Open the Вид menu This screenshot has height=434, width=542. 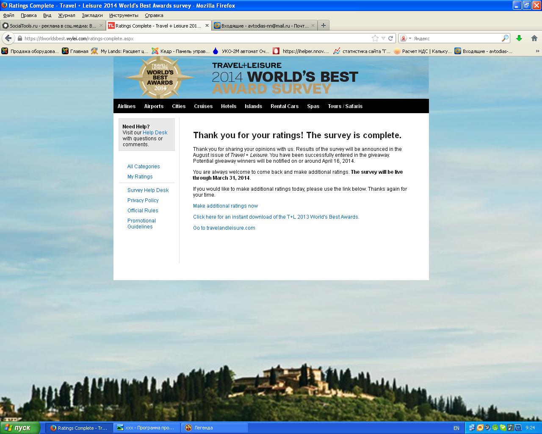pos(47,15)
